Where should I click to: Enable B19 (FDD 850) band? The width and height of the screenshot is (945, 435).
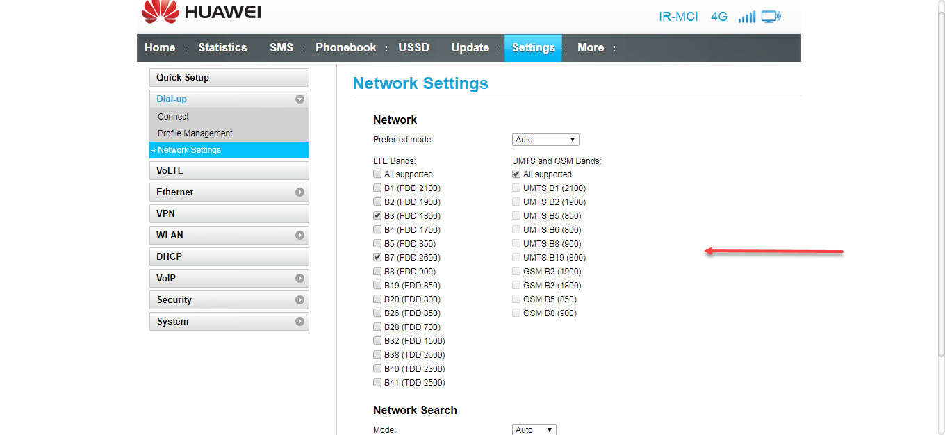tap(377, 286)
